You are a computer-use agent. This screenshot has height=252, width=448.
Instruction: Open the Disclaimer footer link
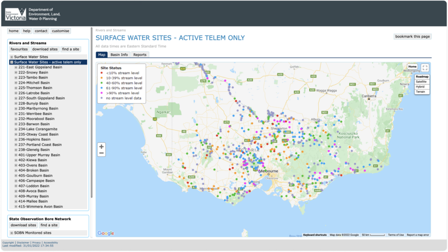23,242
